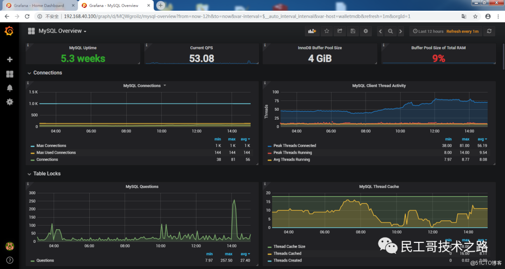Click info icon on MySQL Questions panel
Viewport: 505px width, 269px height.
tap(28, 184)
